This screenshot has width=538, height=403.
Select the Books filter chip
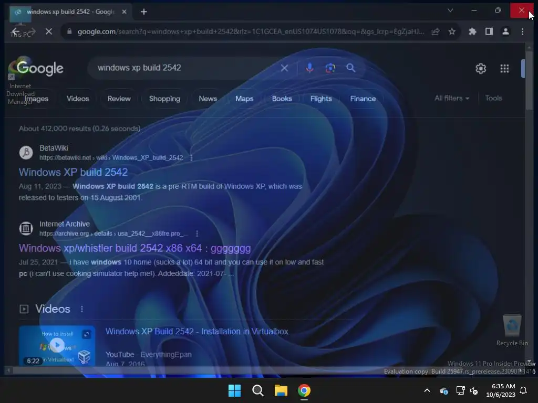pyautogui.click(x=282, y=99)
